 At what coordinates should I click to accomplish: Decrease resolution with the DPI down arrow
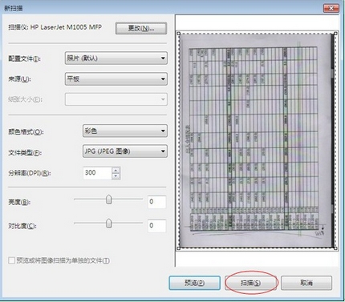pyautogui.click(x=116, y=176)
